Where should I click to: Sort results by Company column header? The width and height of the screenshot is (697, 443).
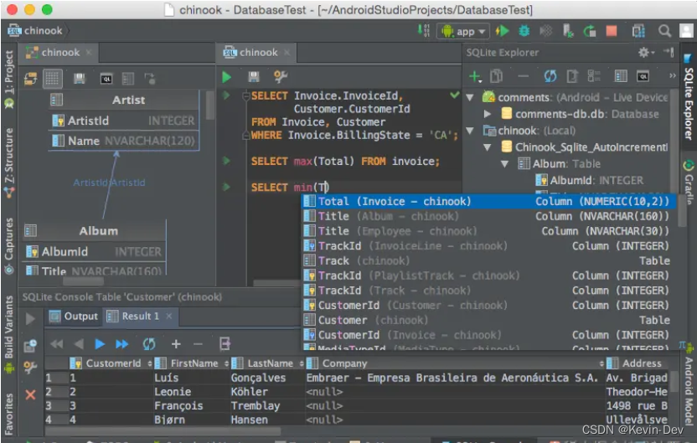click(455, 363)
